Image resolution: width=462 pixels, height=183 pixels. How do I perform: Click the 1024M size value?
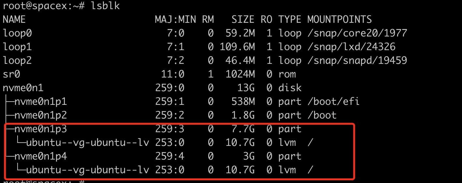(x=240, y=74)
